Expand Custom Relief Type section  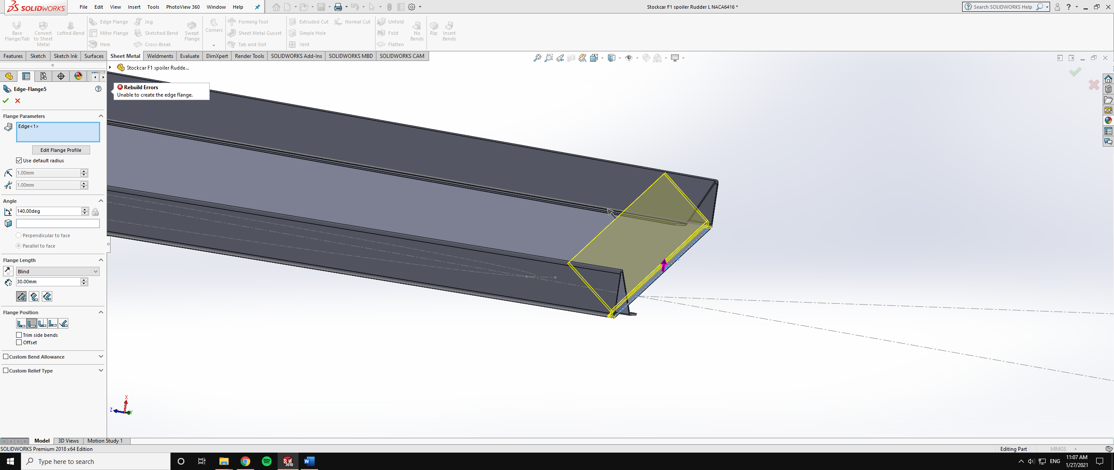101,371
